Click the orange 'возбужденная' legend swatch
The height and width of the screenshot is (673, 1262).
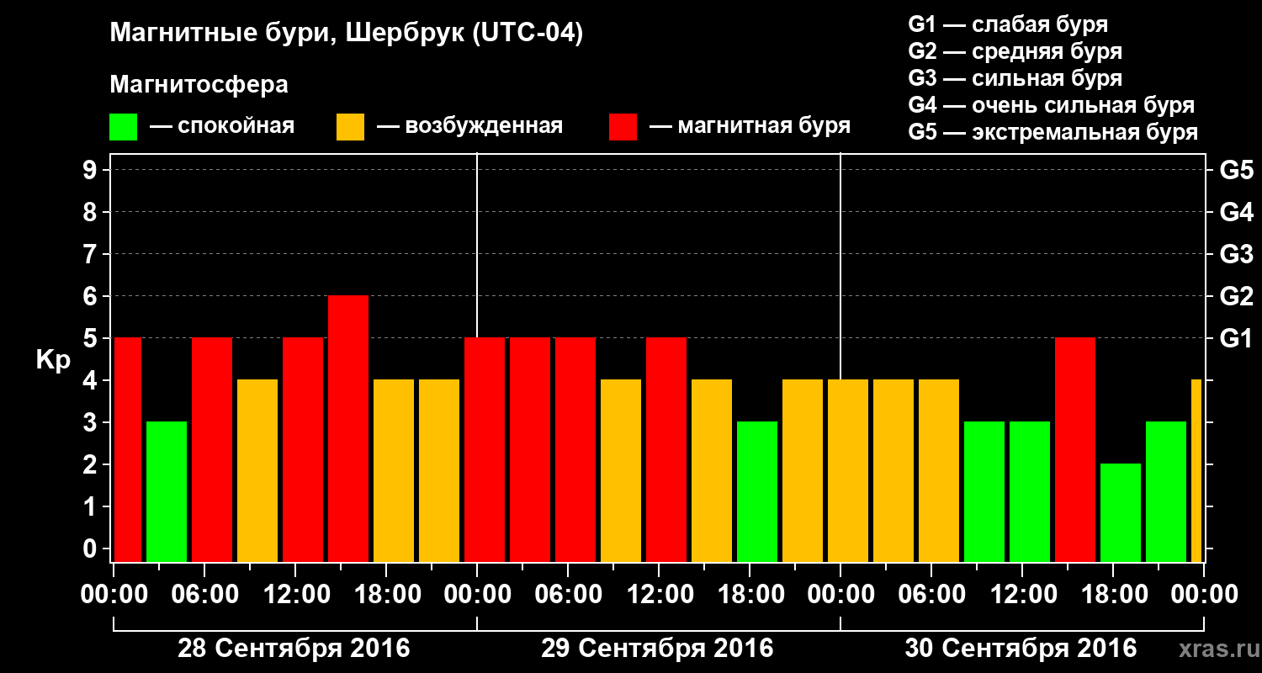pyautogui.click(x=350, y=127)
